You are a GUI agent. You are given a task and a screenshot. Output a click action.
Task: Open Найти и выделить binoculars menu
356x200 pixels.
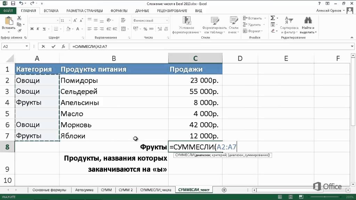[308, 25]
